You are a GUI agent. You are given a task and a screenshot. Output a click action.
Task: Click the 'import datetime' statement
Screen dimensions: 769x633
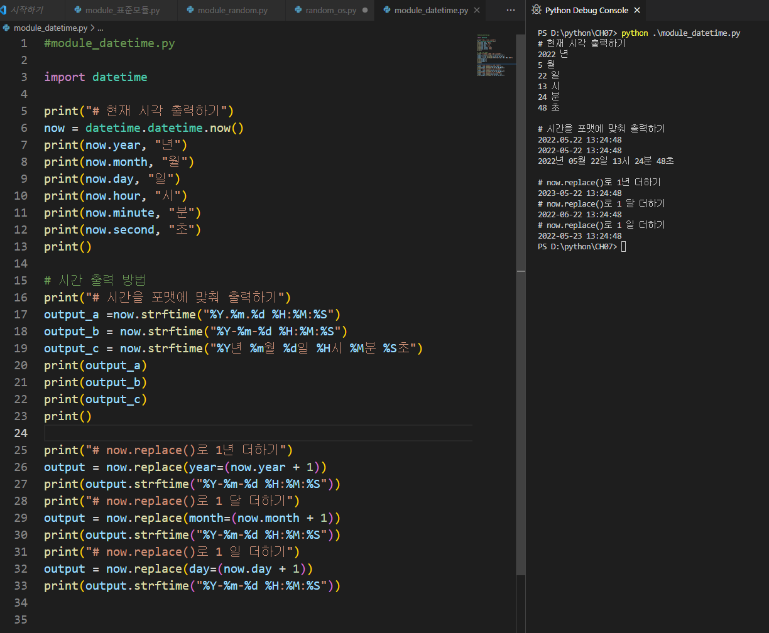point(95,77)
